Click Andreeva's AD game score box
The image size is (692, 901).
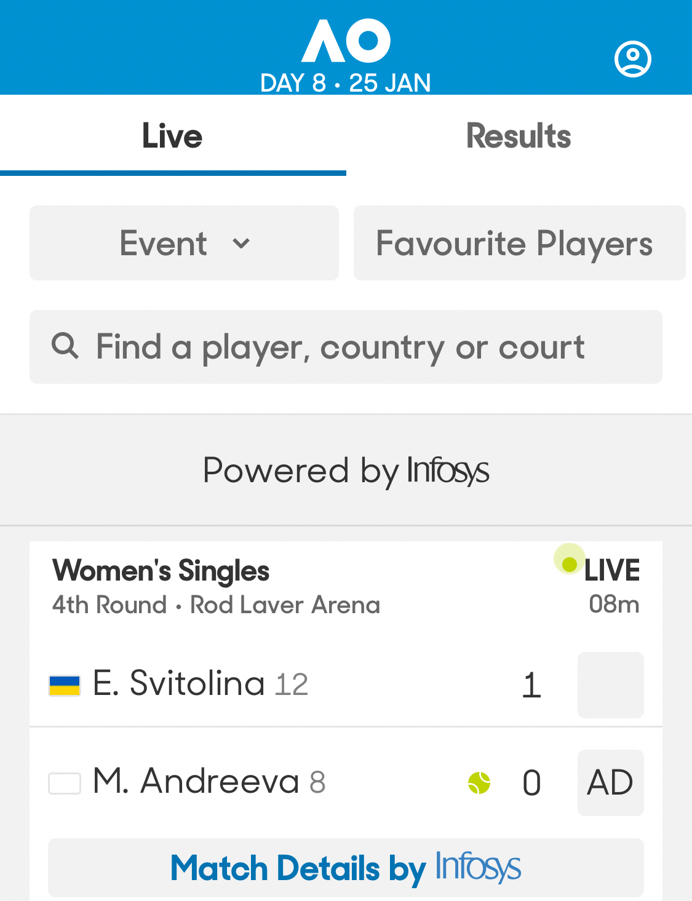point(610,783)
